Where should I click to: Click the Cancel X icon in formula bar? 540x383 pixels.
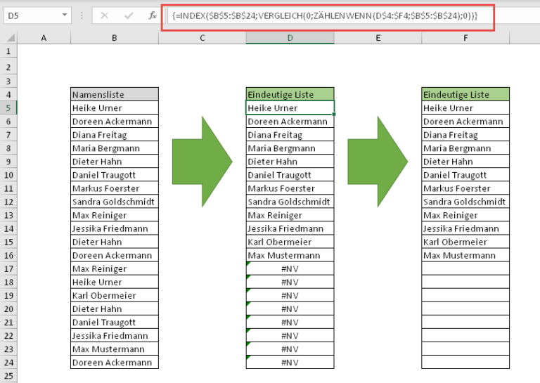click(x=105, y=15)
